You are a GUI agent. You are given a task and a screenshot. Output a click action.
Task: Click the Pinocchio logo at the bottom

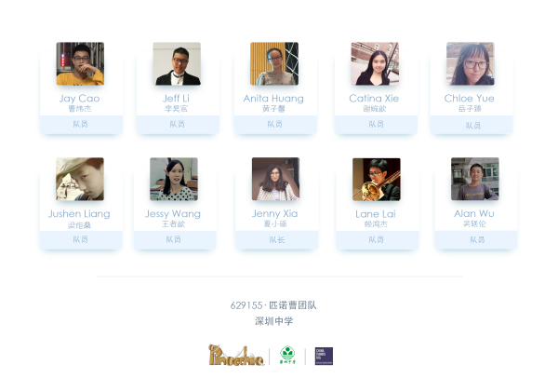pos(236,356)
